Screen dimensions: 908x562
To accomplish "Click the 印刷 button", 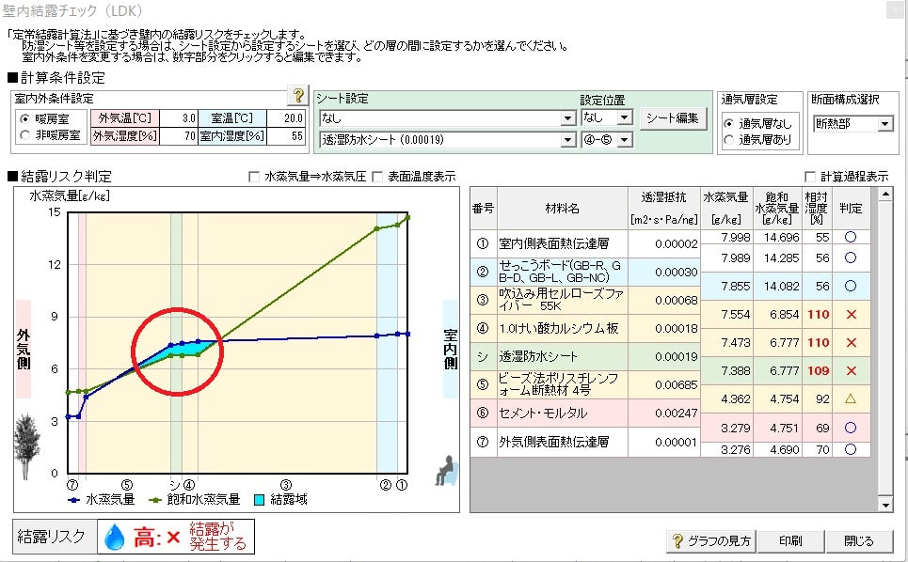I will pos(790,541).
